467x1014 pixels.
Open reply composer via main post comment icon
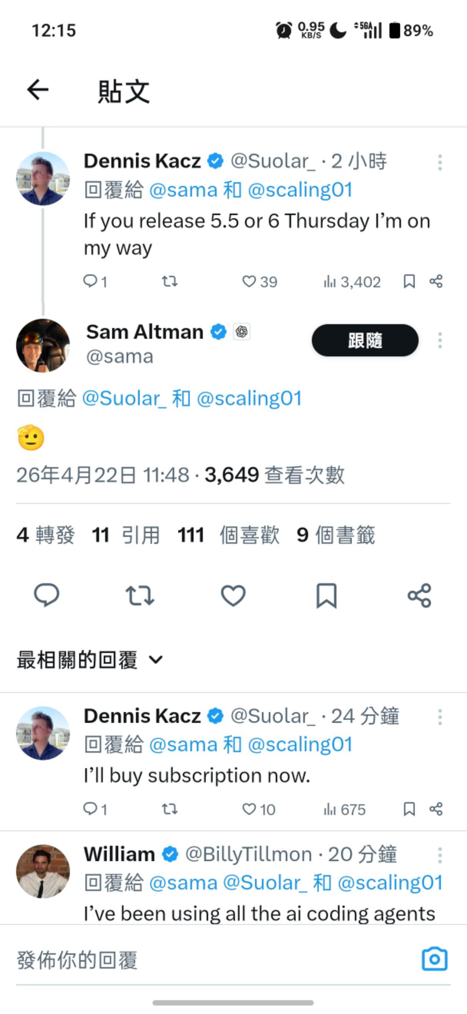(x=46, y=595)
